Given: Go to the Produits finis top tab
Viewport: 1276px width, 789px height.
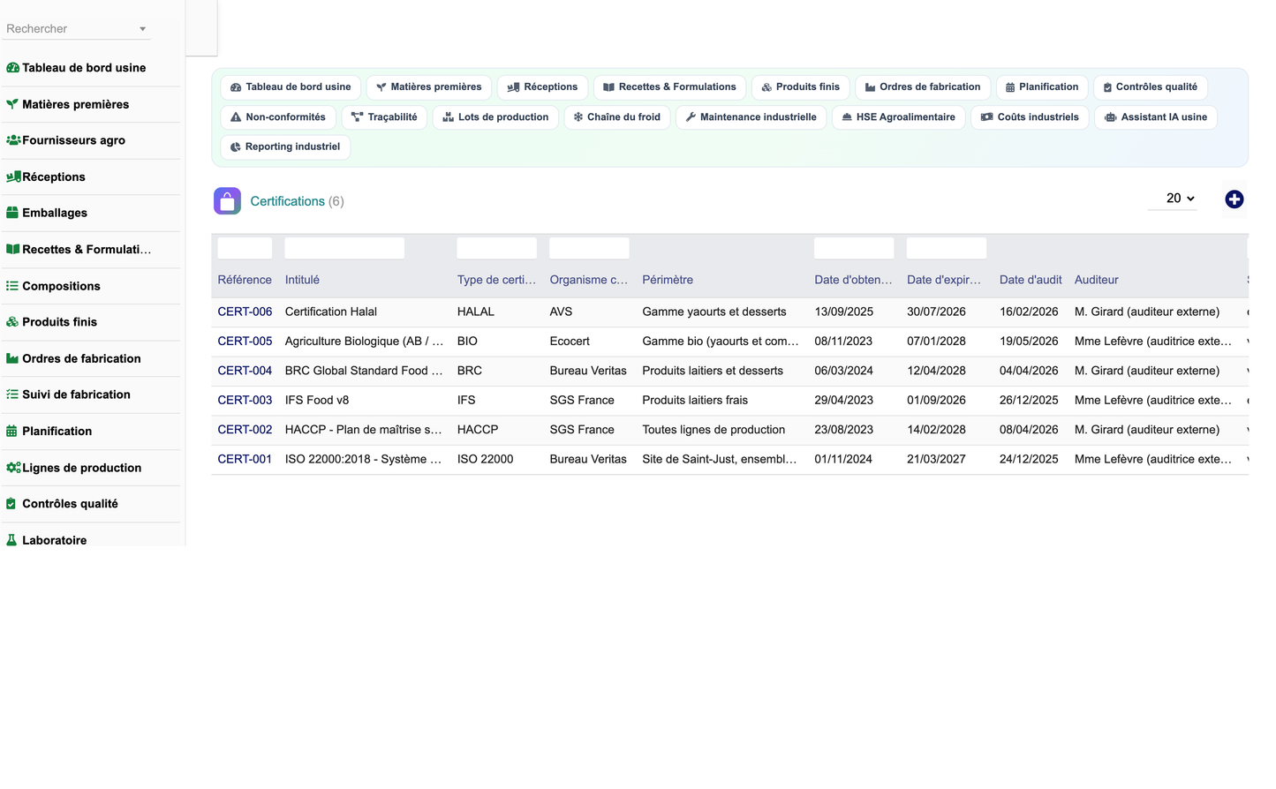Looking at the screenshot, I should click(800, 87).
